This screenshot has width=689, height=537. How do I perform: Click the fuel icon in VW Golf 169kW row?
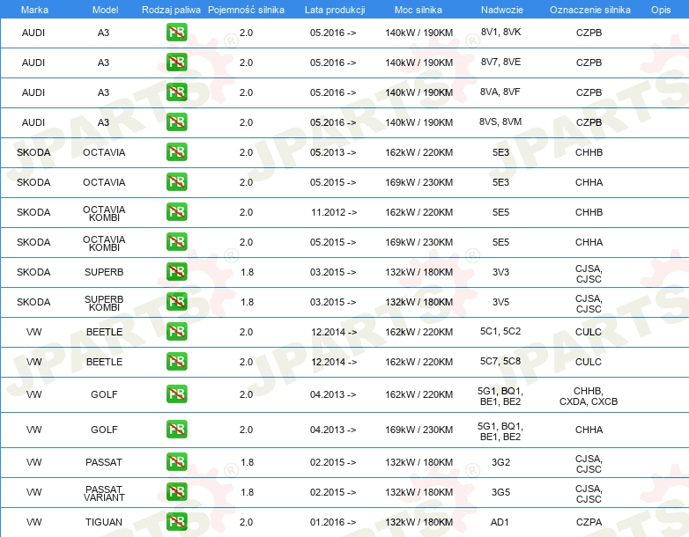point(176,430)
